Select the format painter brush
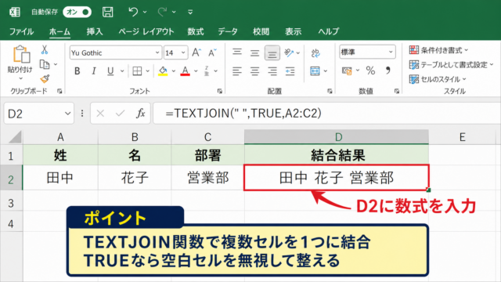501x282 pixels. (x=45, y=78)
